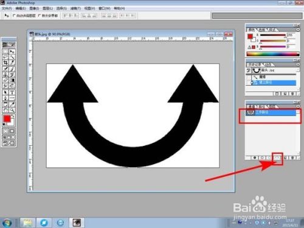Open the History panel options menu
Screen dimensions: 304x228
(298, 64)
